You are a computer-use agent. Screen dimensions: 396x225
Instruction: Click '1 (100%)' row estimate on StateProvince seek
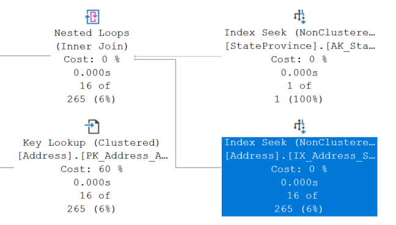click(x=299, y=99)
